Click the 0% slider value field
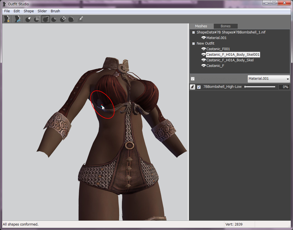293x230 pixels. [x=284, y=87]
